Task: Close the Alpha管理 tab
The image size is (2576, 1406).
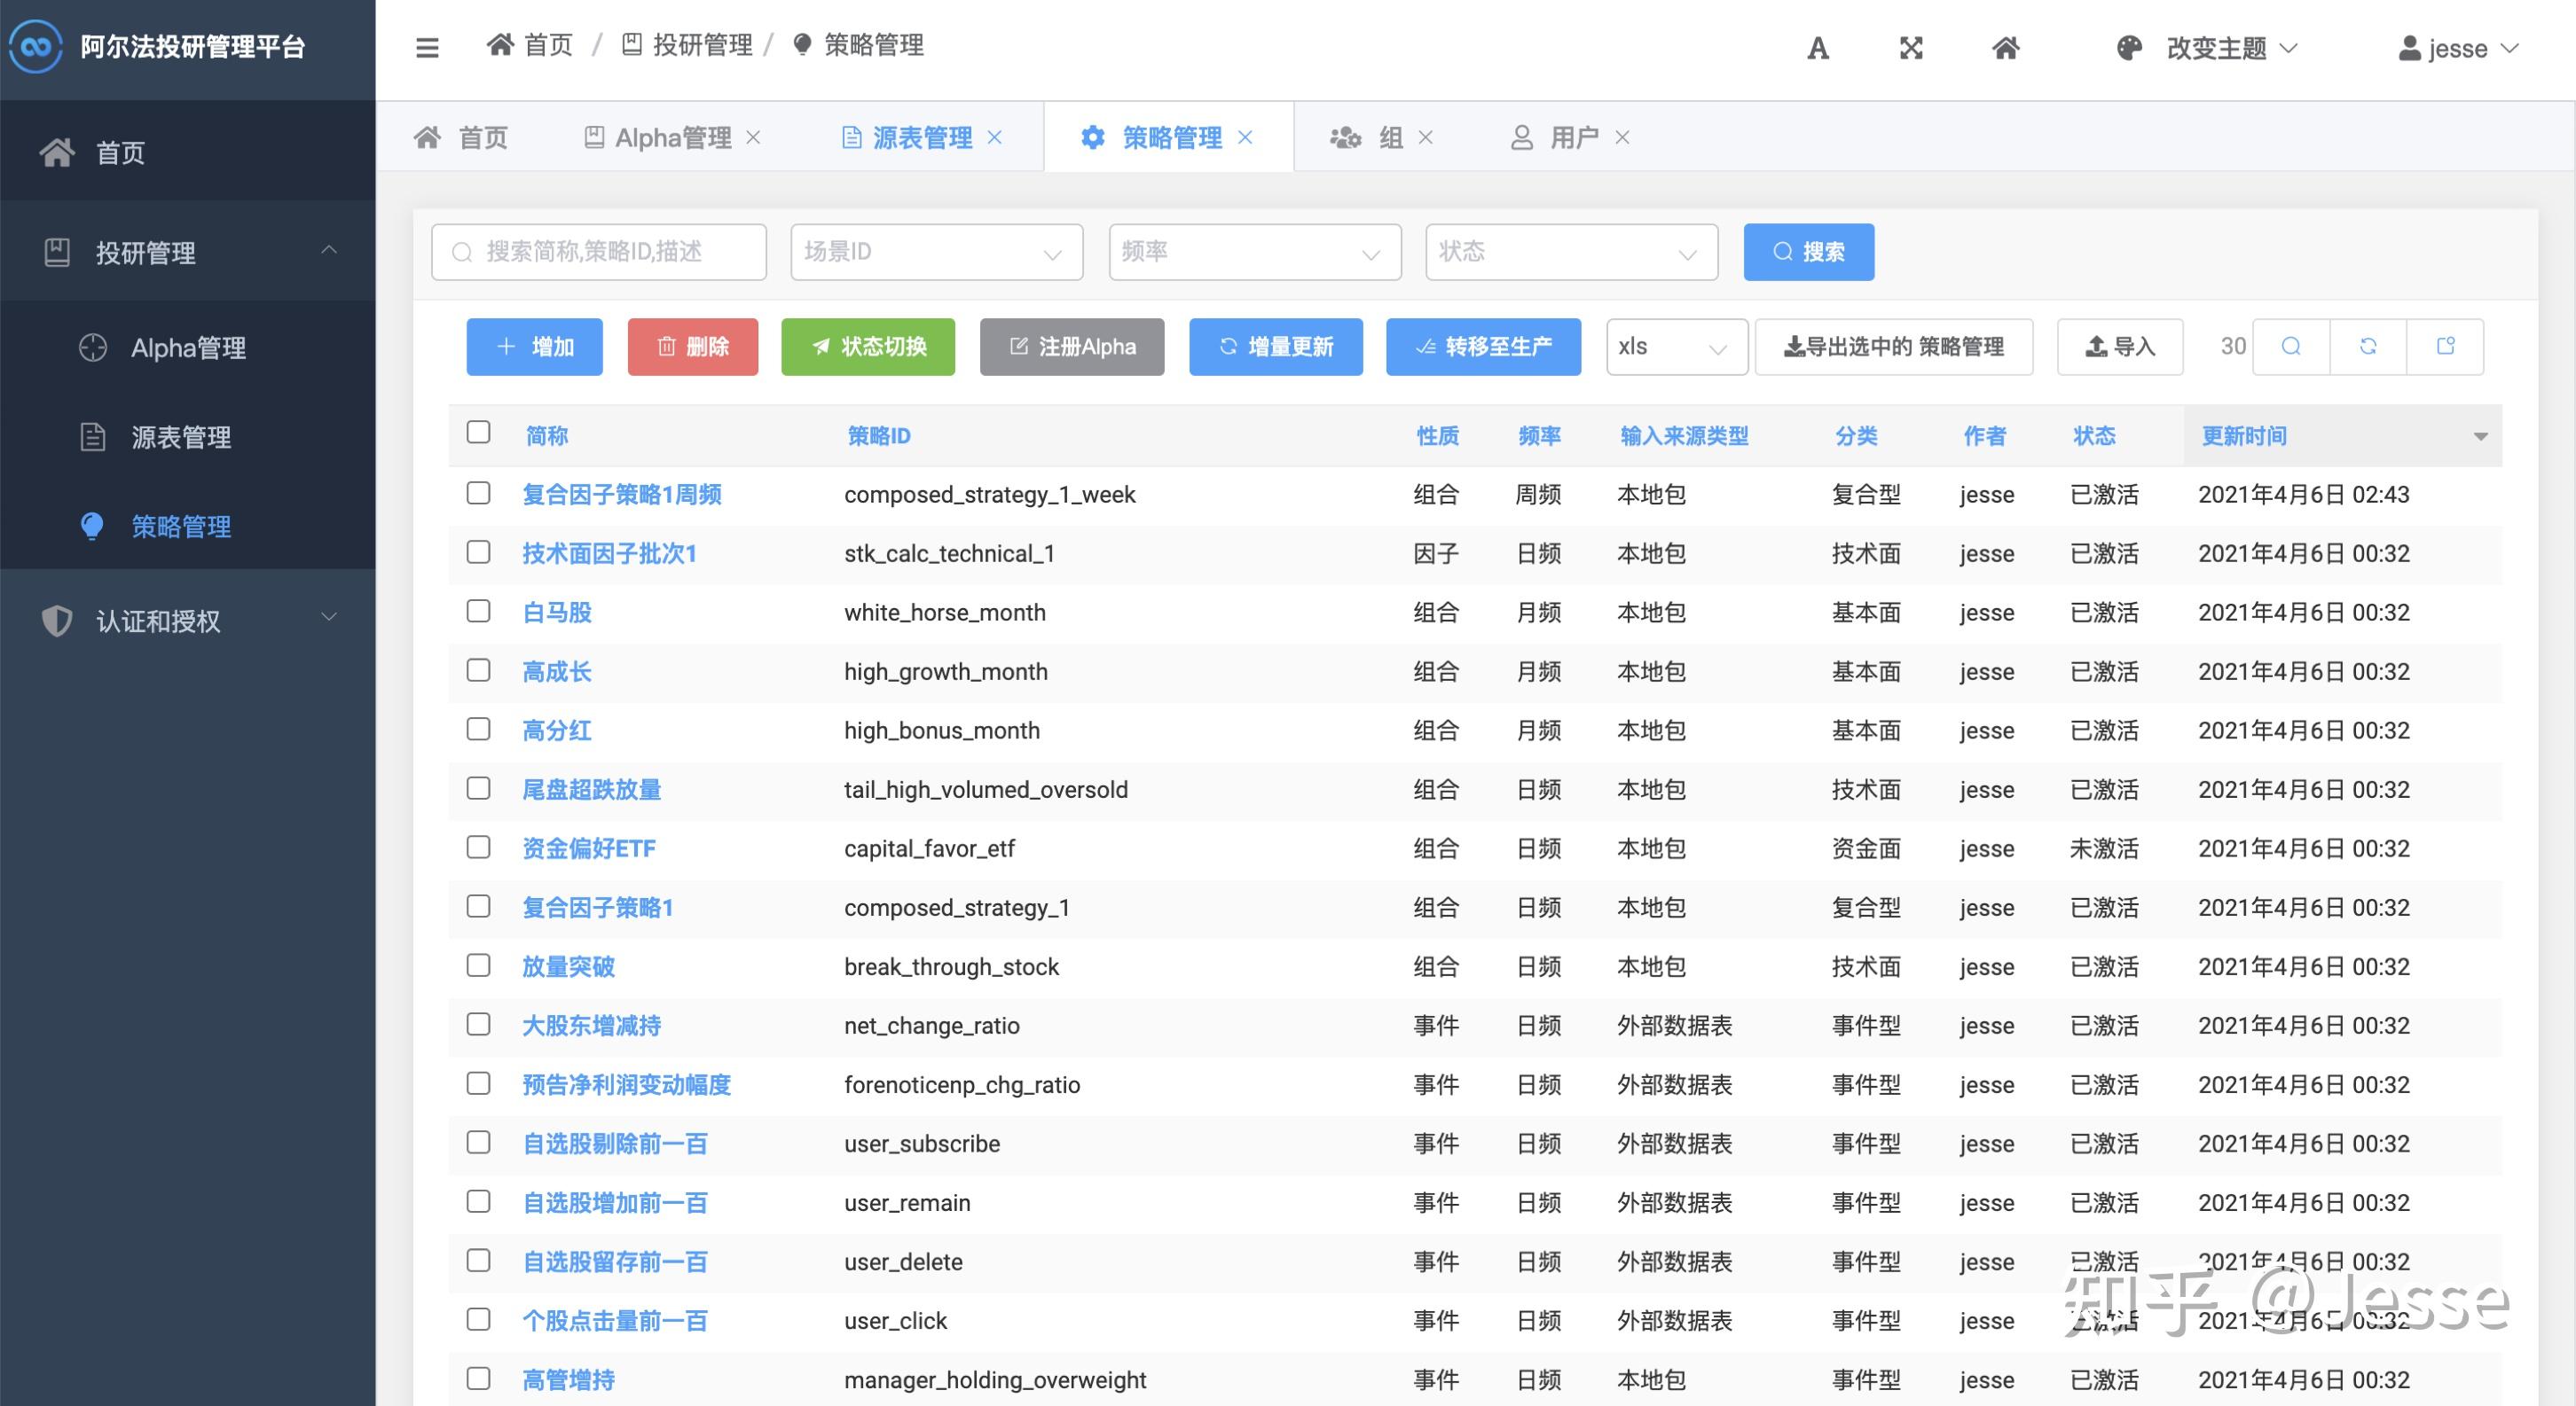Action: click(x=753, y=137)
